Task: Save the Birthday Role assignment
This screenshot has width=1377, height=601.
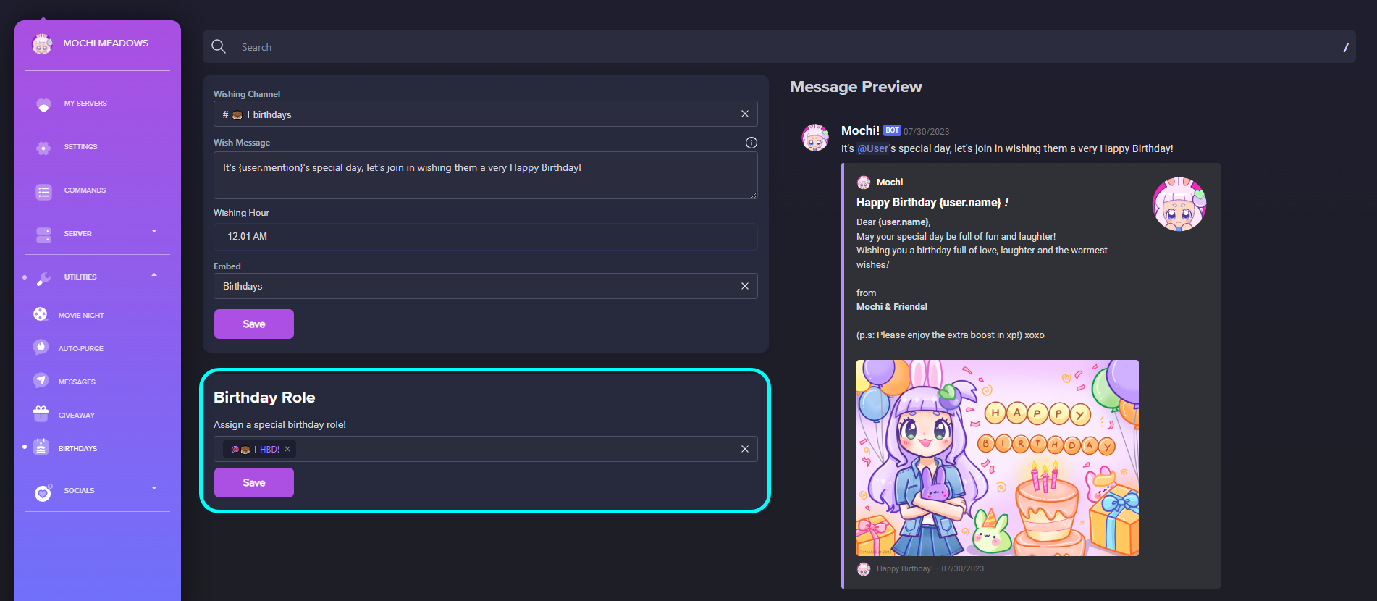Action: click(x=253, y=483)
